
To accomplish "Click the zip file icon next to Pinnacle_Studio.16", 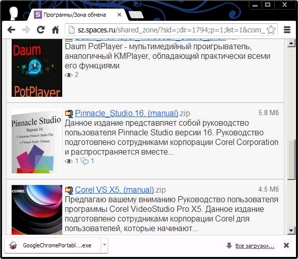I will coord(69,114).
